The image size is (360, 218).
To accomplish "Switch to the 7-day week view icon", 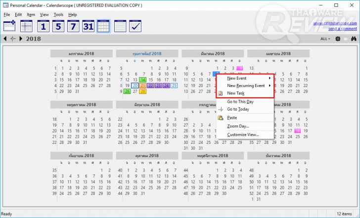I will 73,26.
